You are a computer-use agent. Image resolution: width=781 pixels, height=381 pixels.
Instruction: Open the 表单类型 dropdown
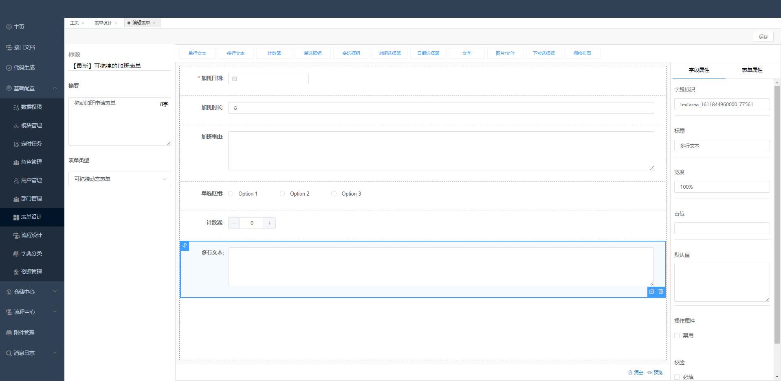pos(119,179)
